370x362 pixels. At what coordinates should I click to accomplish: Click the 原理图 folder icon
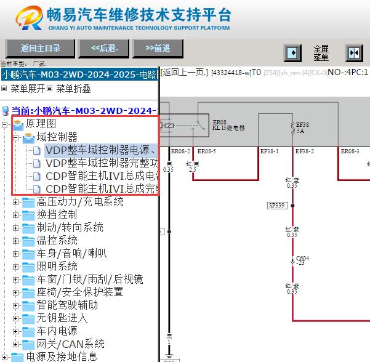pos(18,124)
